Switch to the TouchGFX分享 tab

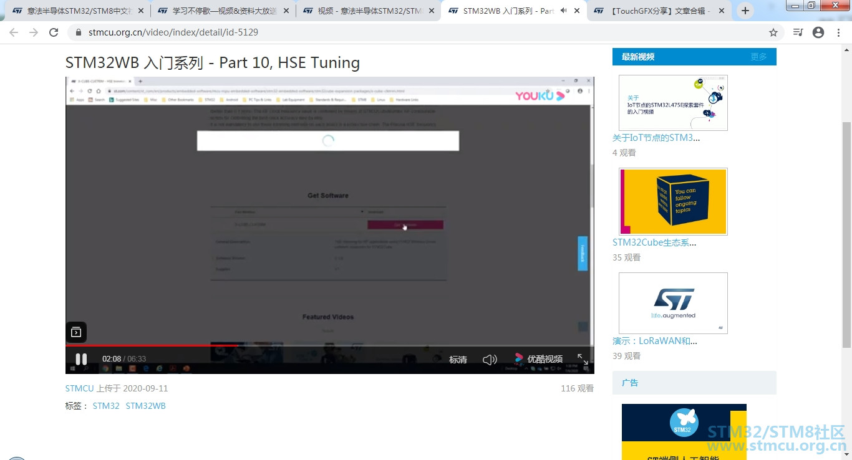(x=659, y=11)
